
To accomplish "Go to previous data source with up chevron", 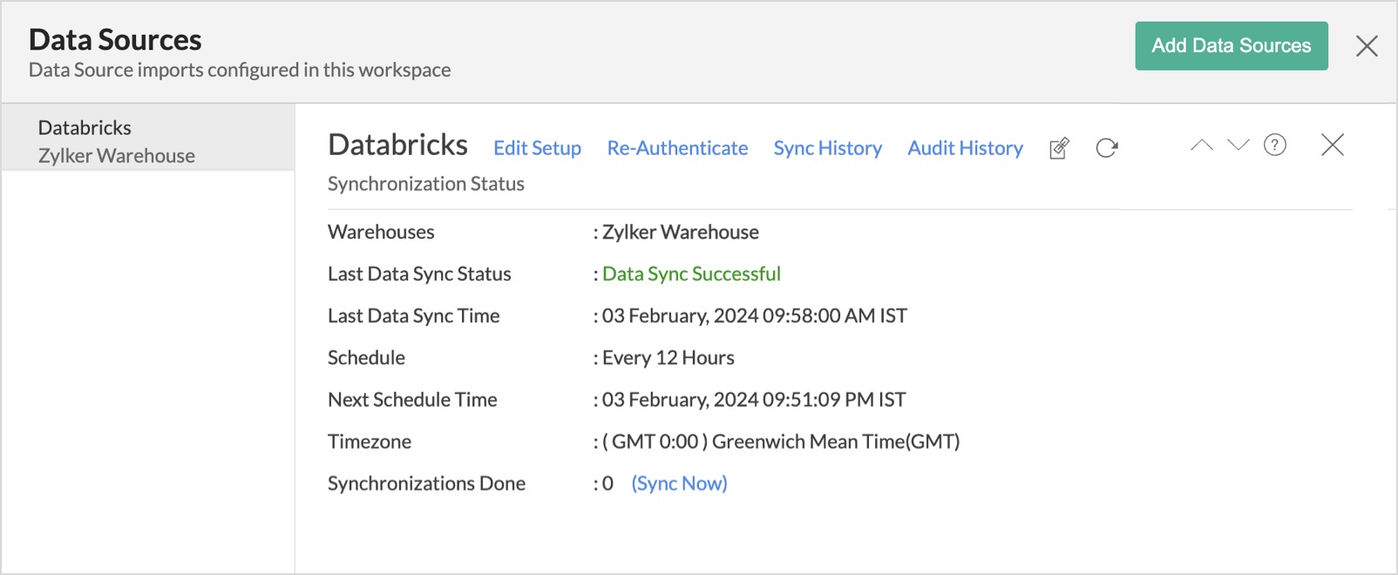I will click(x=1202, y=145).
